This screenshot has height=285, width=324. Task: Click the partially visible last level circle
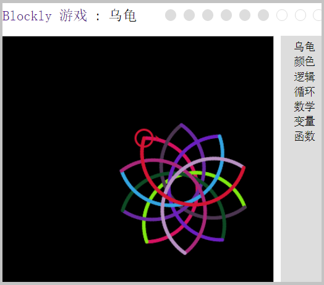(318, 15)
